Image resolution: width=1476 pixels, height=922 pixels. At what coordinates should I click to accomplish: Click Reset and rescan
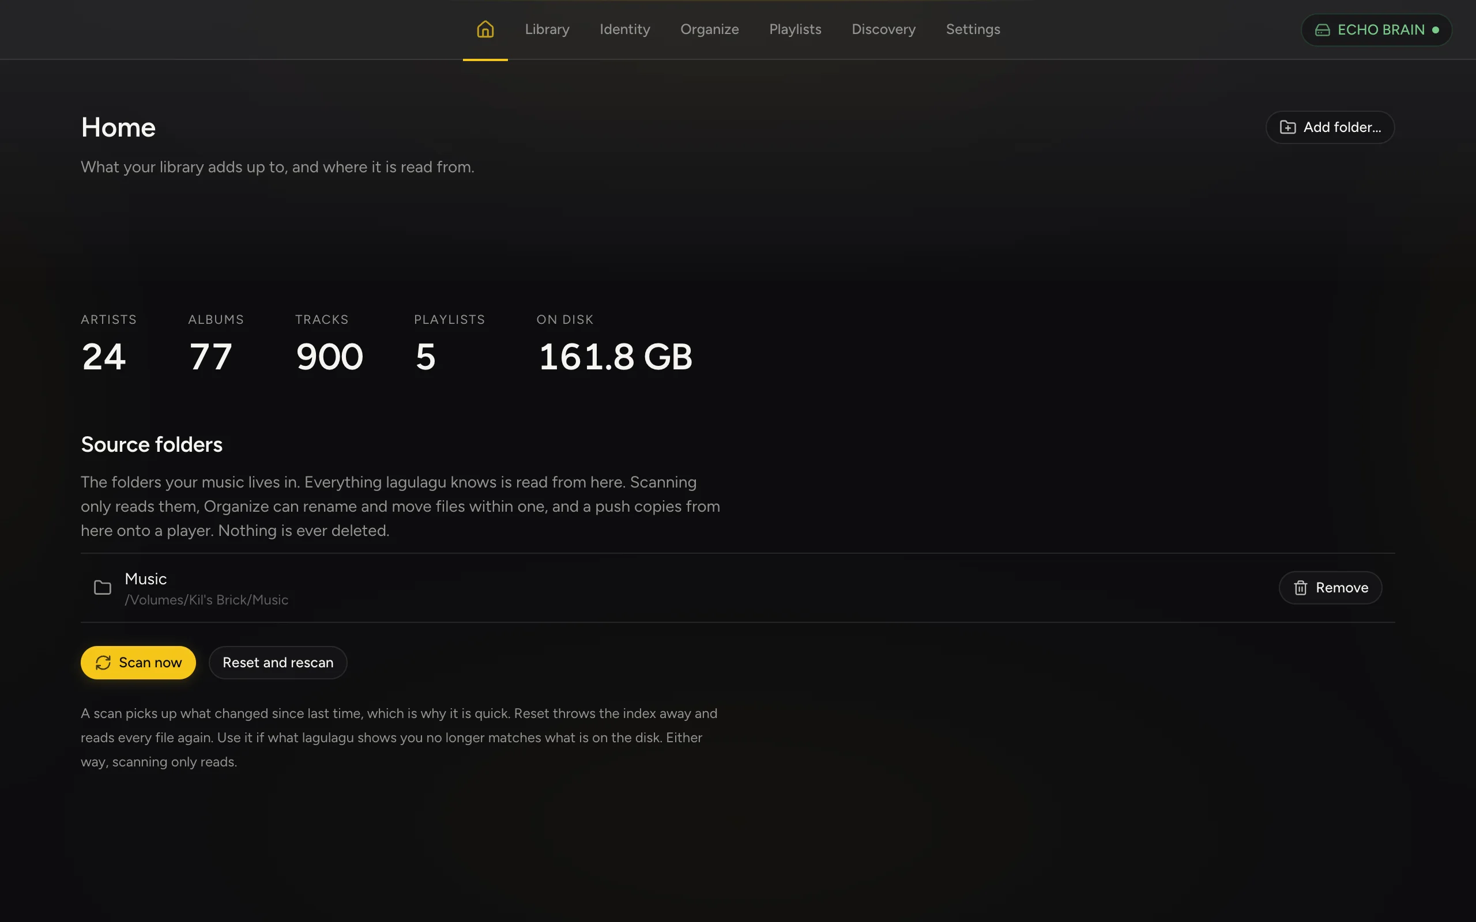coord(277,662)
